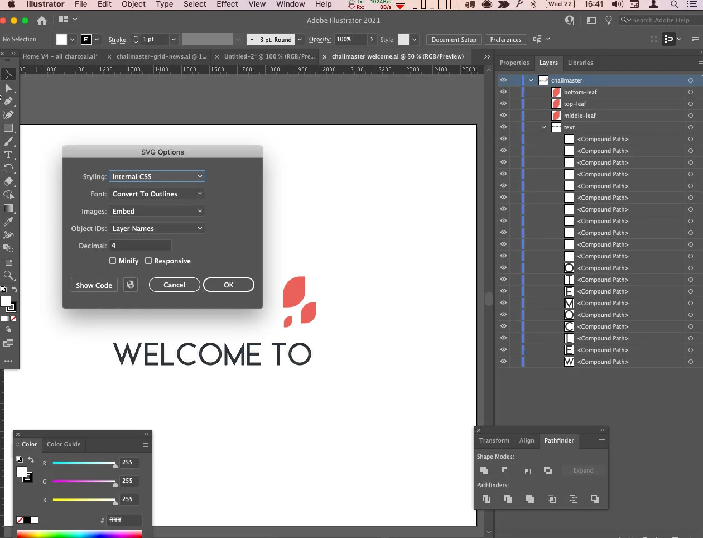Open the Object menu
Viewport: 703px width, 538px height.
(133, 4)
